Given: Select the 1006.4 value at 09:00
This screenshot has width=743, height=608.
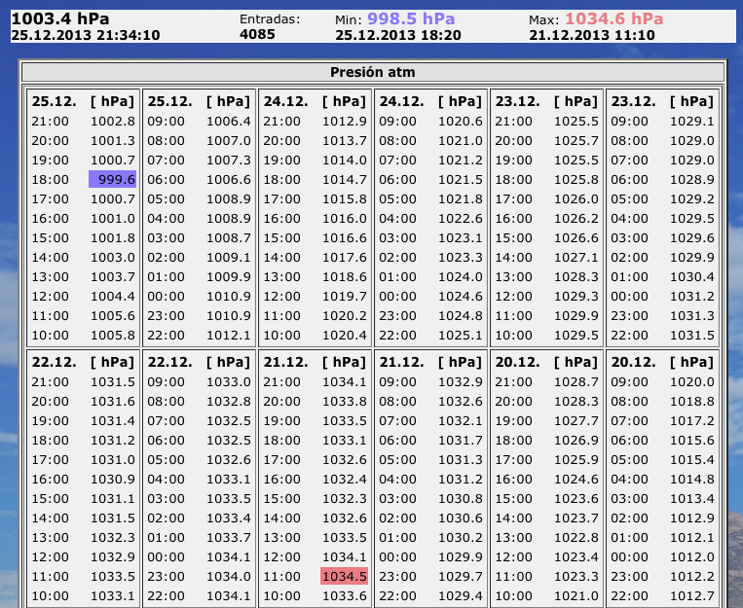Looking at the screenshot, I should coord(229,122).
